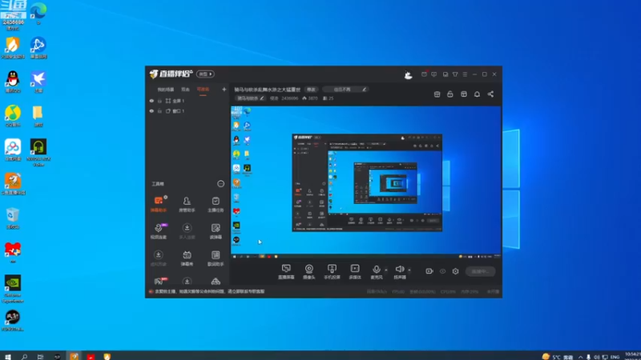
Task: Click the mail icon with red dot
Action: click(425, 74)
